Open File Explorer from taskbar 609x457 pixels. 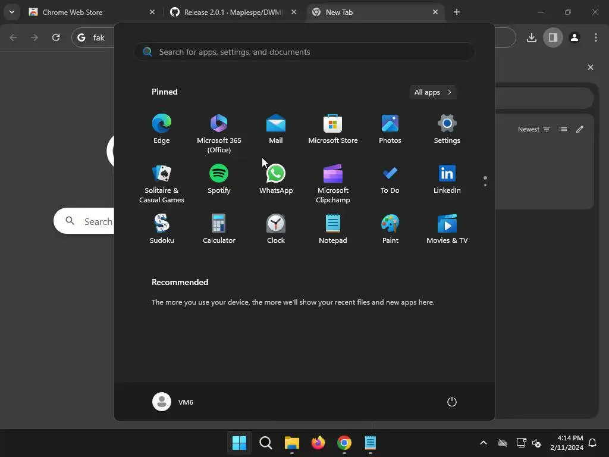tap(291, 443)
